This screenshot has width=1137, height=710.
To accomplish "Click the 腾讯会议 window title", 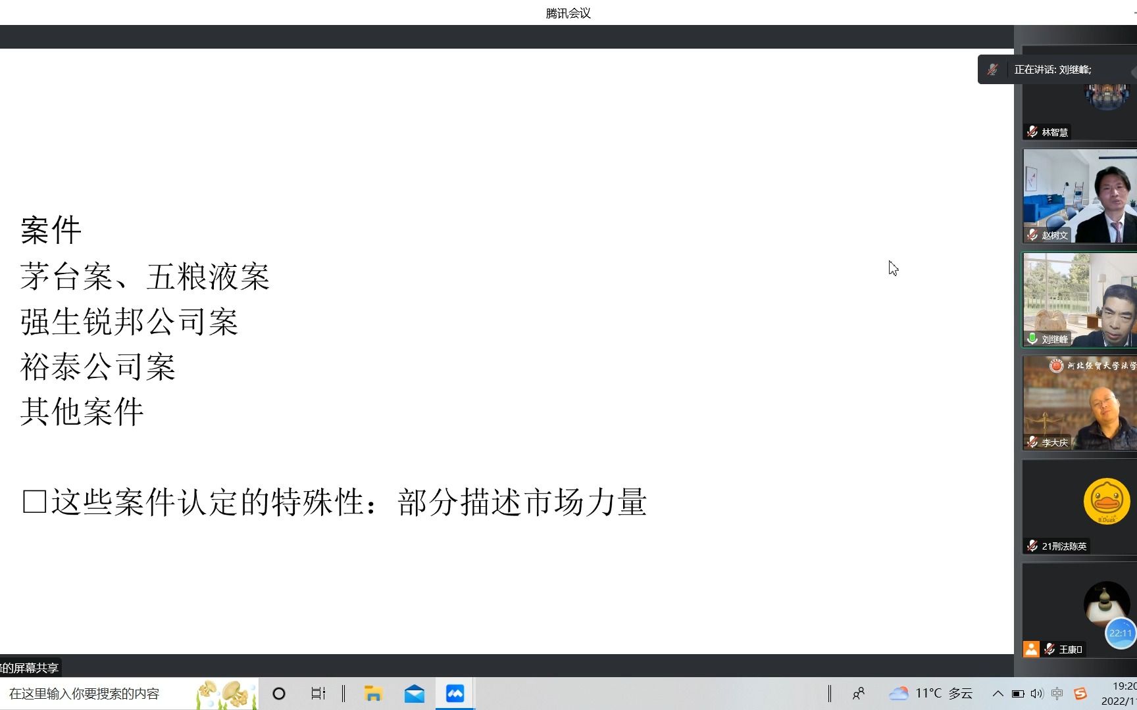I will (x=568, y=13).
